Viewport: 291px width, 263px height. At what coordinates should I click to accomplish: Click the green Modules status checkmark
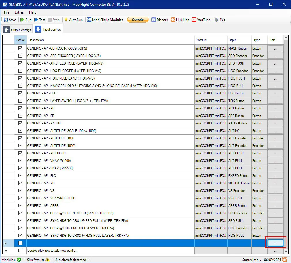pos(19,260)
